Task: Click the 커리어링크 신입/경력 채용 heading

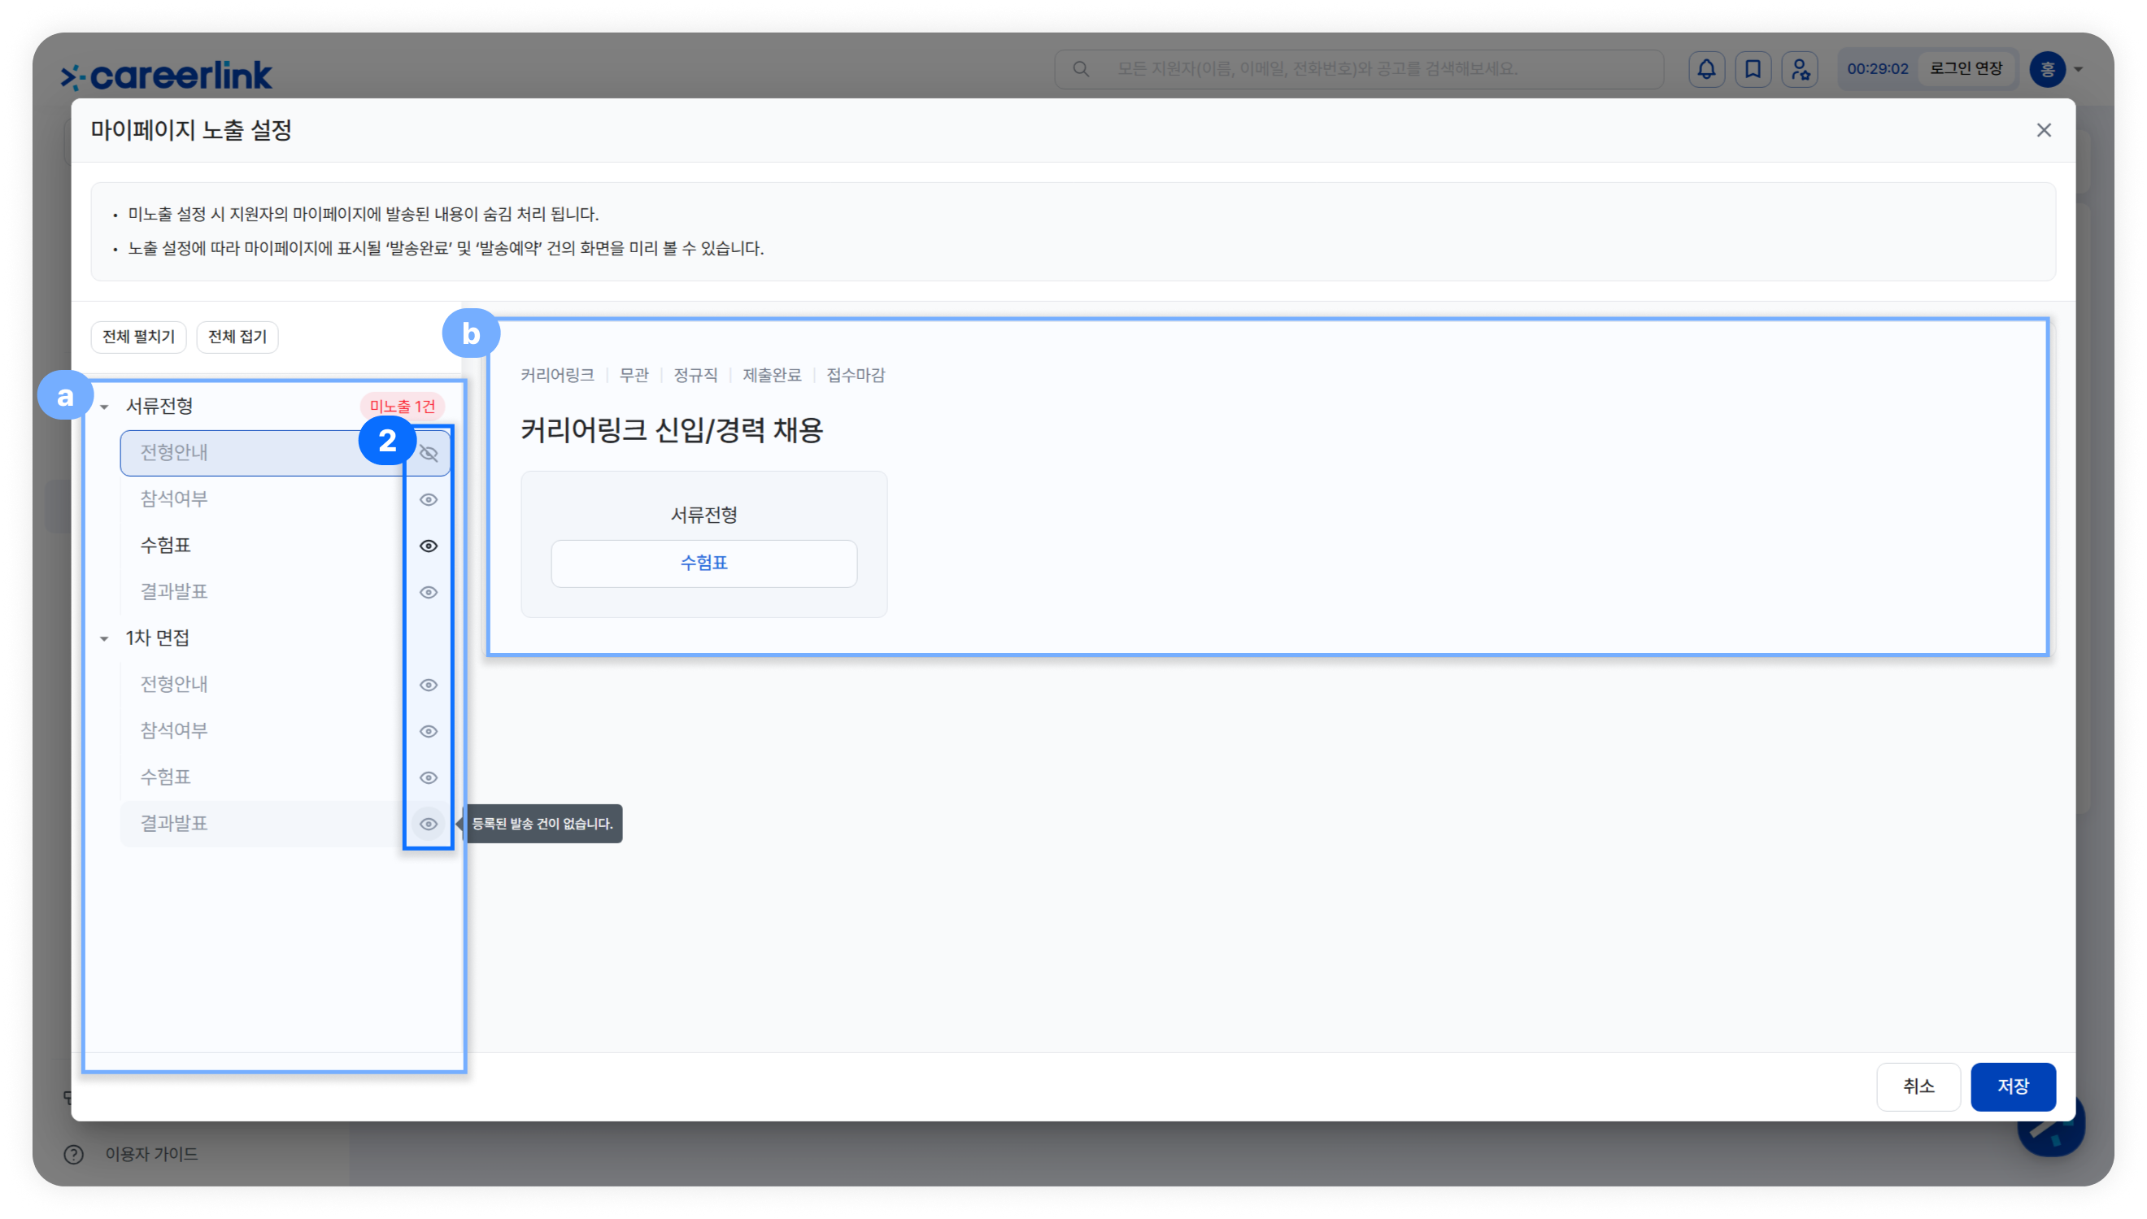Action: 671,430
